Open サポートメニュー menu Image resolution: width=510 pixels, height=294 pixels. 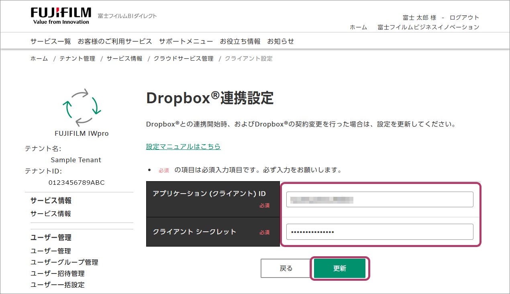(x=186, y=41)
